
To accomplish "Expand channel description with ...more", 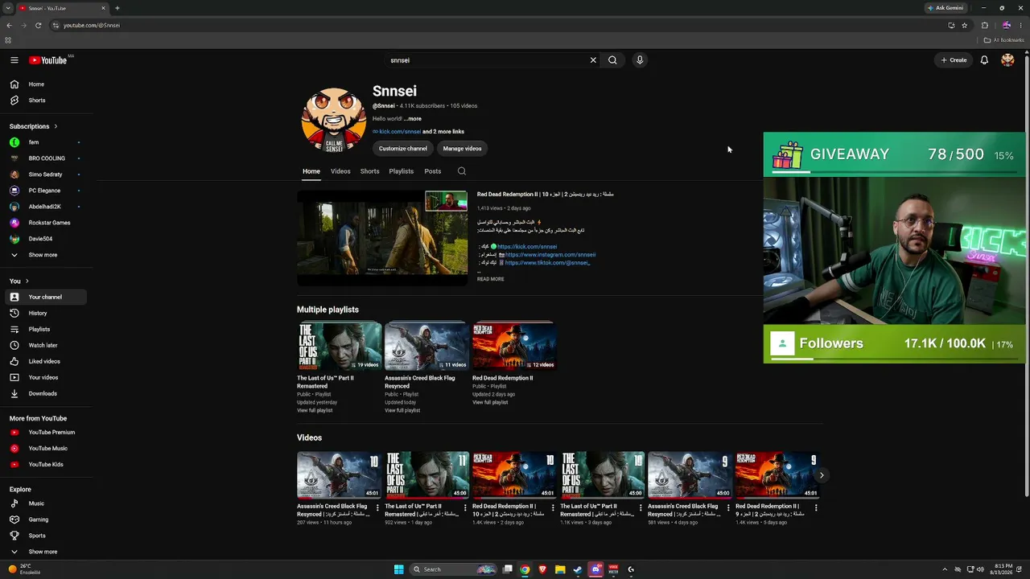I will [x=413, y=119].
